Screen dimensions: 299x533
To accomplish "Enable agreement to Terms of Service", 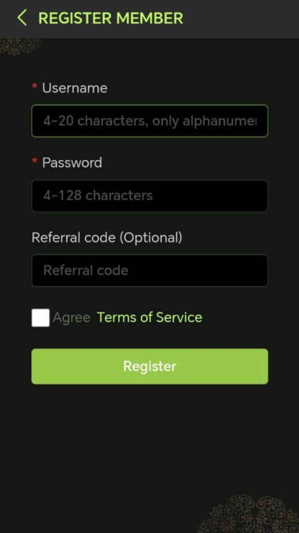I will click(x=40, y=318).
